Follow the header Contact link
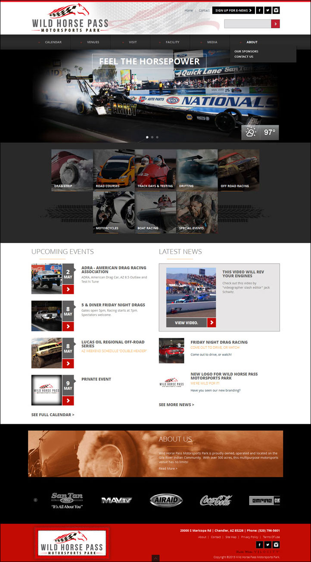 click(204, 10)
